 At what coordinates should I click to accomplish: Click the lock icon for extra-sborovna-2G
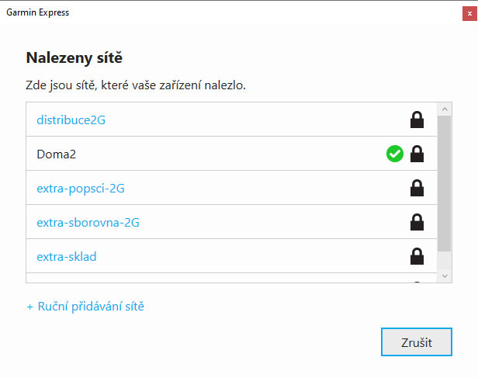417,222
